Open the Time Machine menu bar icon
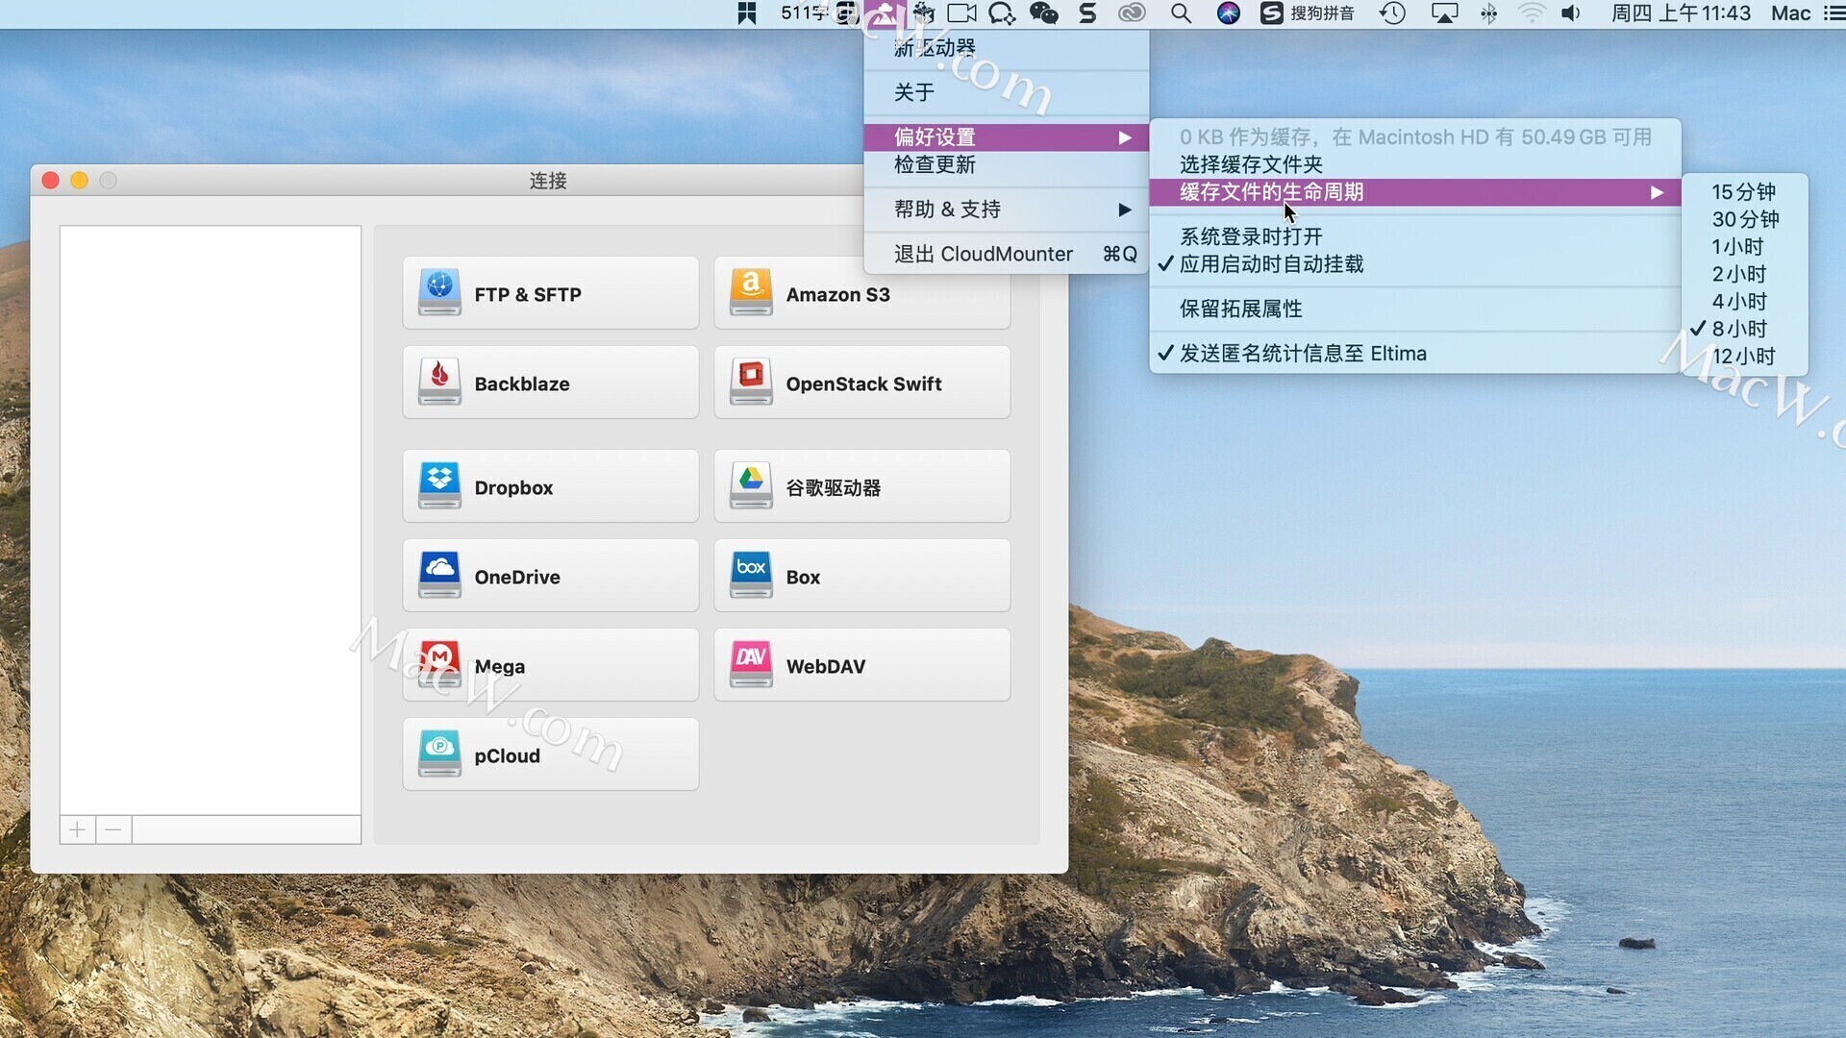 click(1392, 13)
